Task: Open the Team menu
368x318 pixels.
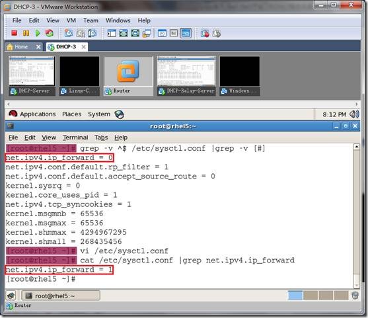Action: [x=91, y=20]
